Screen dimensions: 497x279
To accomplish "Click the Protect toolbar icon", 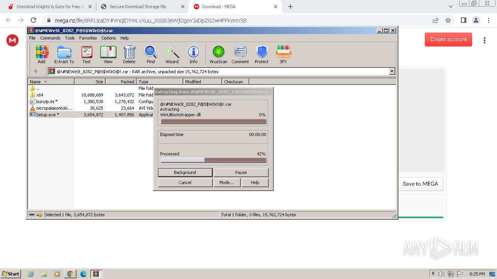I will [x=262, y=54].
